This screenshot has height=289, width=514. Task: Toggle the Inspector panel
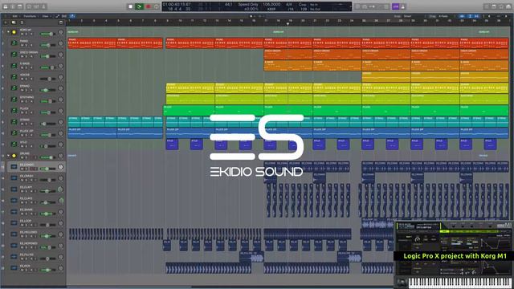tap(13, 6)
